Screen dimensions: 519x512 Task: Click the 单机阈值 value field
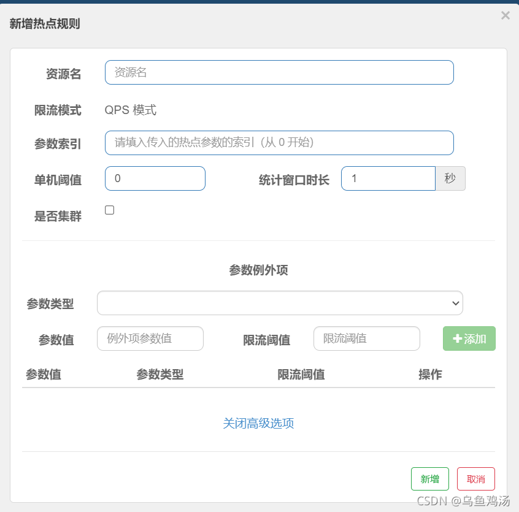pyautogui.click(x=155, y=178)
